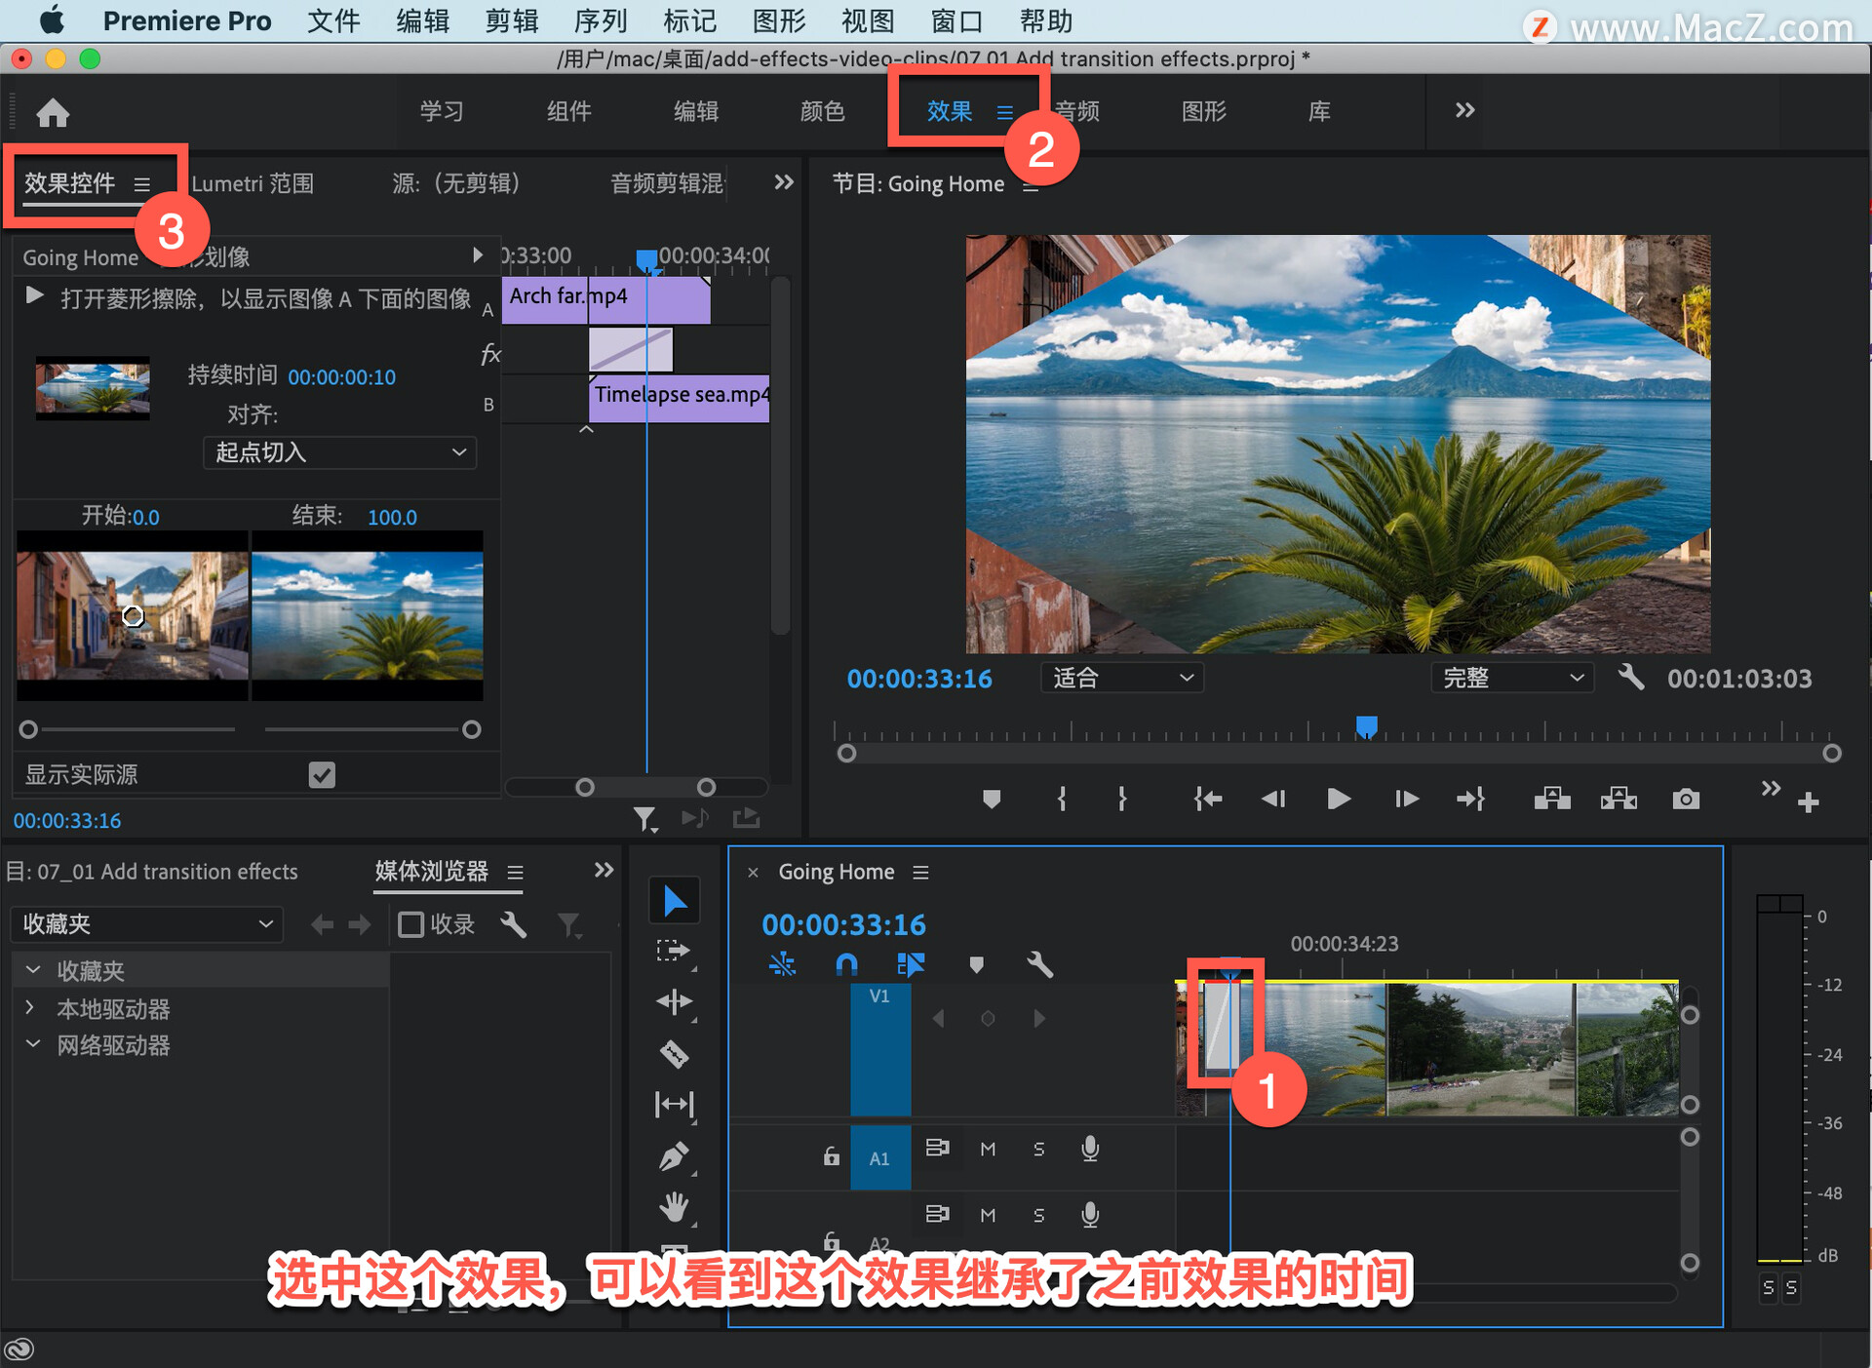
Task: Toggle V1 track targeting
Action: coord(879,1049)
